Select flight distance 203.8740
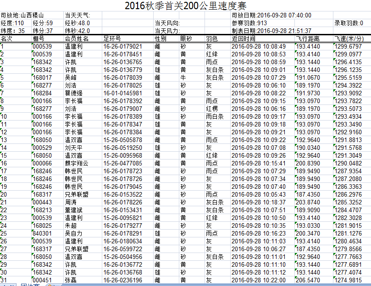 [308, 203]
